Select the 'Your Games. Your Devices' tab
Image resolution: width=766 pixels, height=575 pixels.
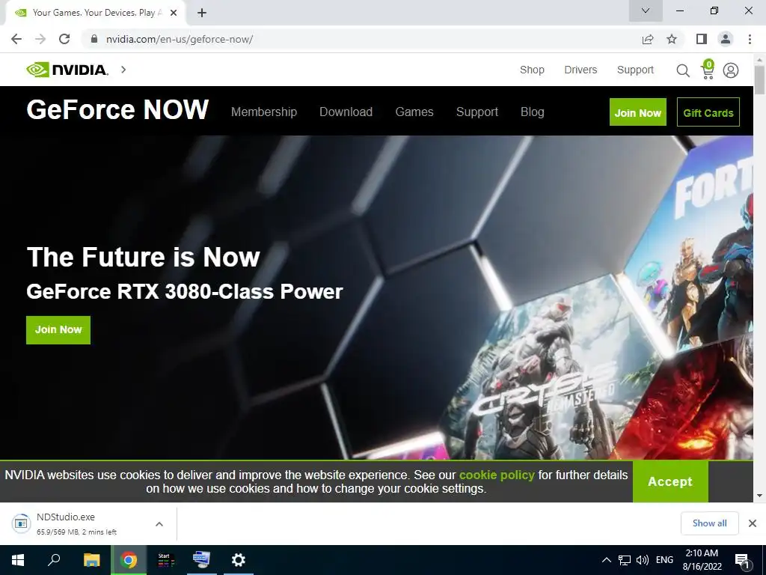coord(96,13)
